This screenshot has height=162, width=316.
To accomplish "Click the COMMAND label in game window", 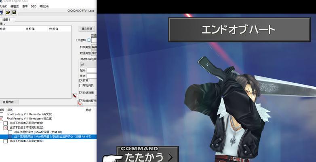I will click(139, 149).
